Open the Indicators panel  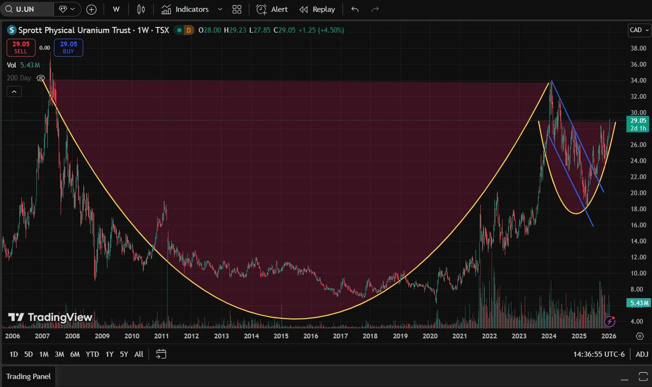pyautogui.click(x=187, y=9)
